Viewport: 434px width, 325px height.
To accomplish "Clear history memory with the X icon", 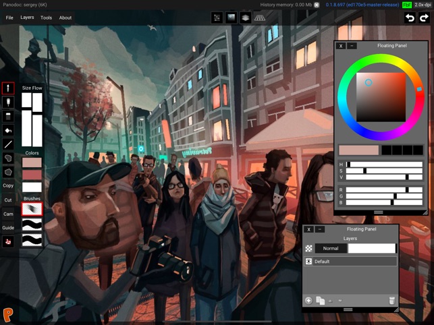I will (x=317, y=5).
